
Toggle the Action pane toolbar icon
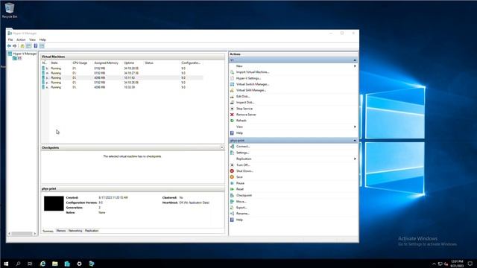42,46
